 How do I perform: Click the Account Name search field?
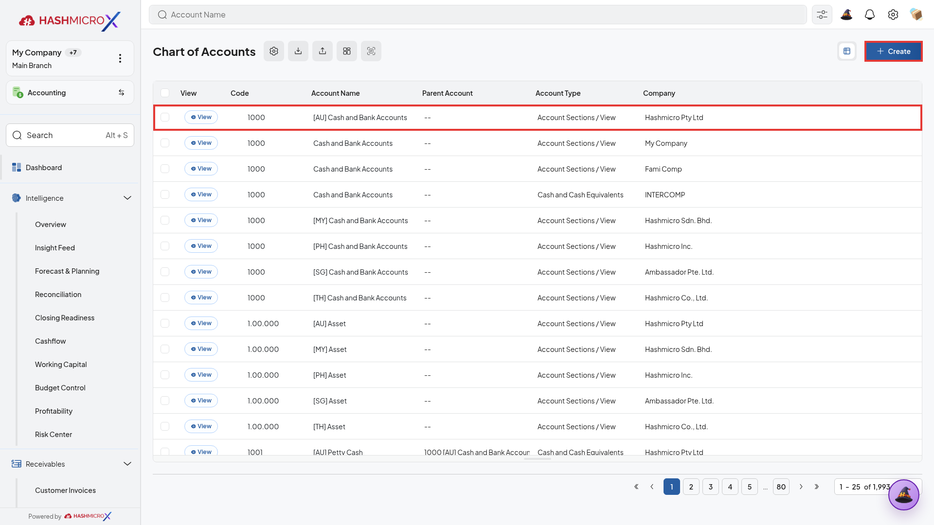[x=478, y=15]
